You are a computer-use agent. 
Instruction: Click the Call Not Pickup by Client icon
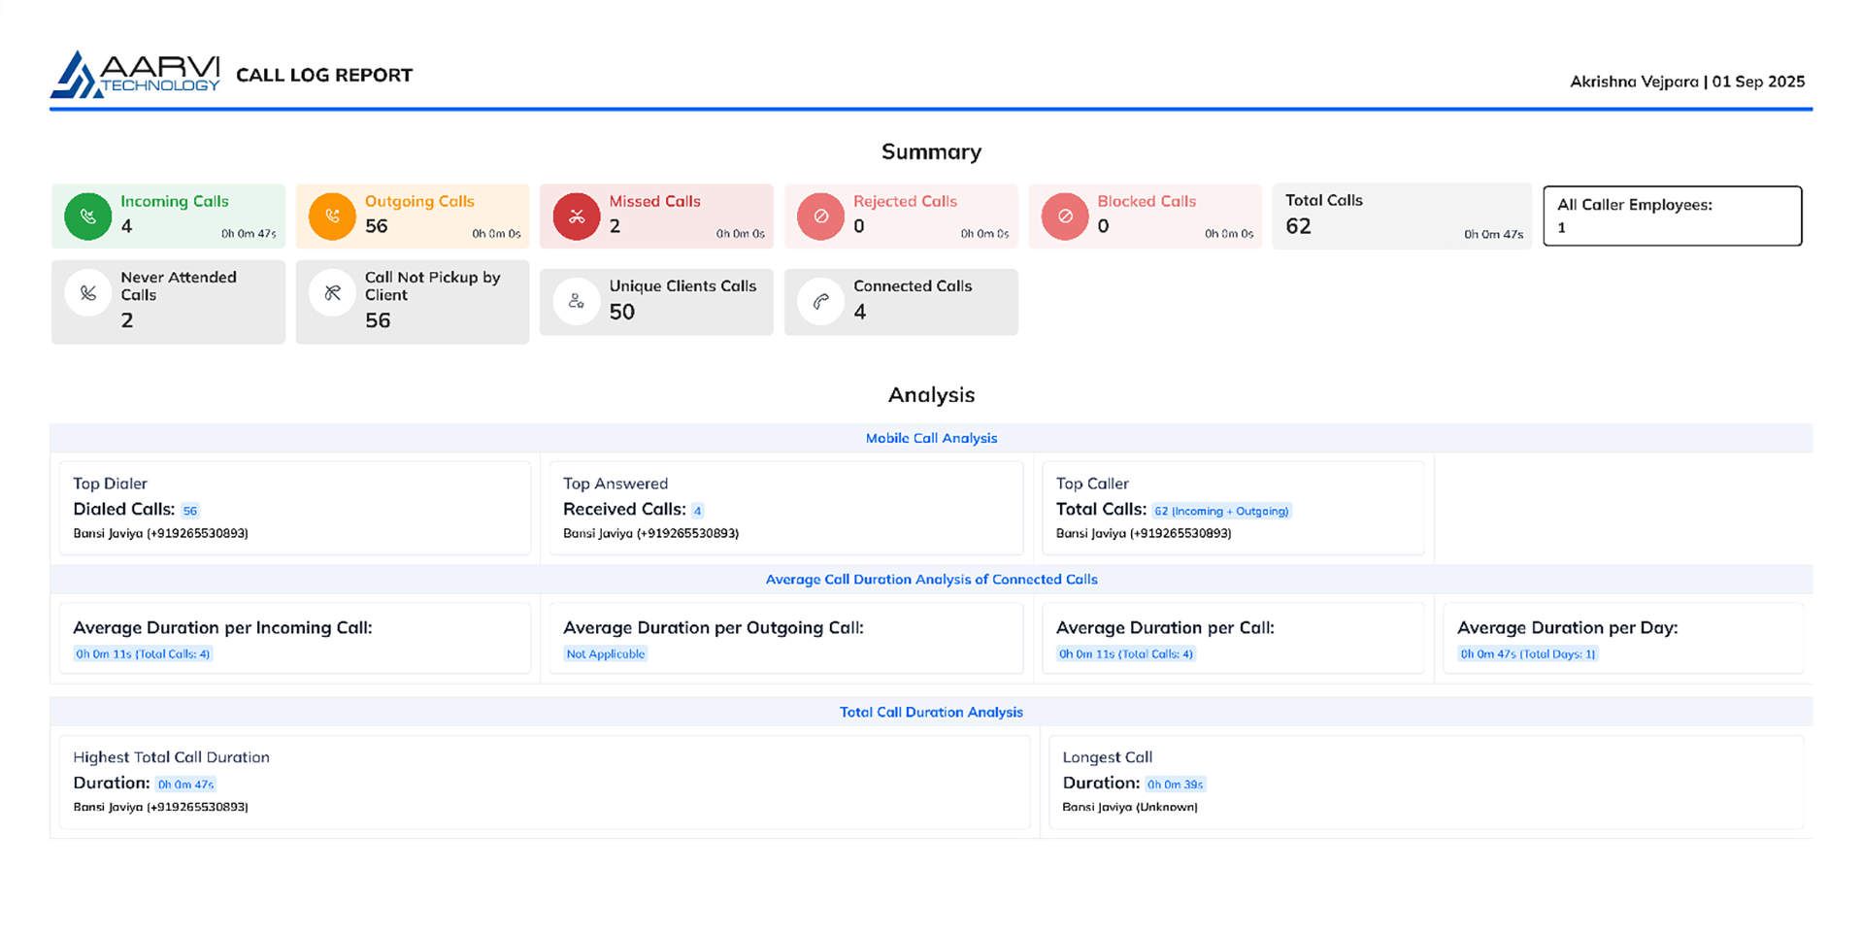[332, 293]
